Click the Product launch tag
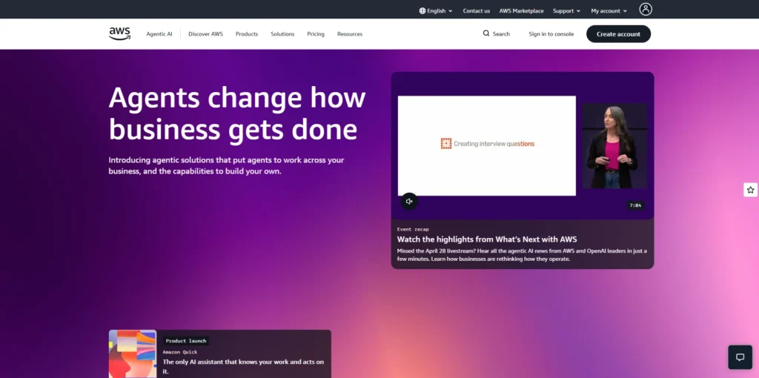 tap(186, 341)
